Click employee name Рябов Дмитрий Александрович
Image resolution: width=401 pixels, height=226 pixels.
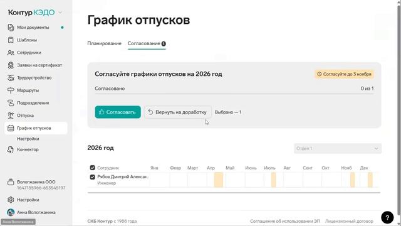point(123,177)
